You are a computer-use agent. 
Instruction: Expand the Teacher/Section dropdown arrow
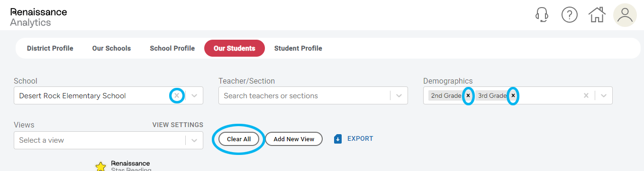click(399, 95)
